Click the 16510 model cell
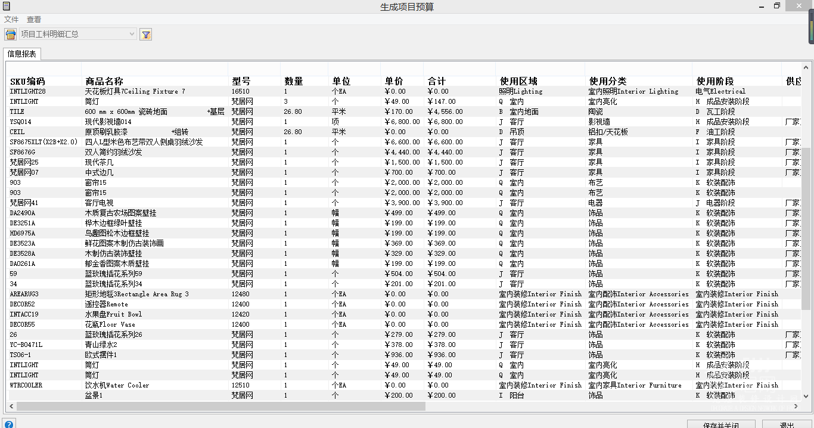This screenshot has height=428, width=814. pyautogui.click(x=240, y=91)
